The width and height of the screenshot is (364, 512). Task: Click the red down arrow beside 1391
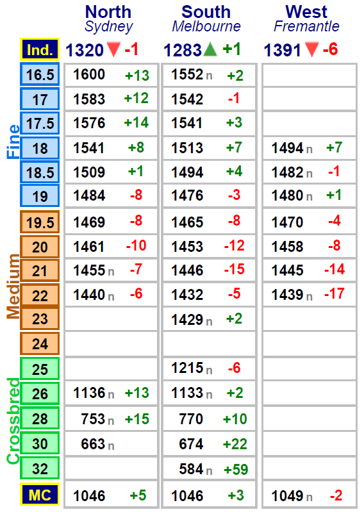[311, 49]
